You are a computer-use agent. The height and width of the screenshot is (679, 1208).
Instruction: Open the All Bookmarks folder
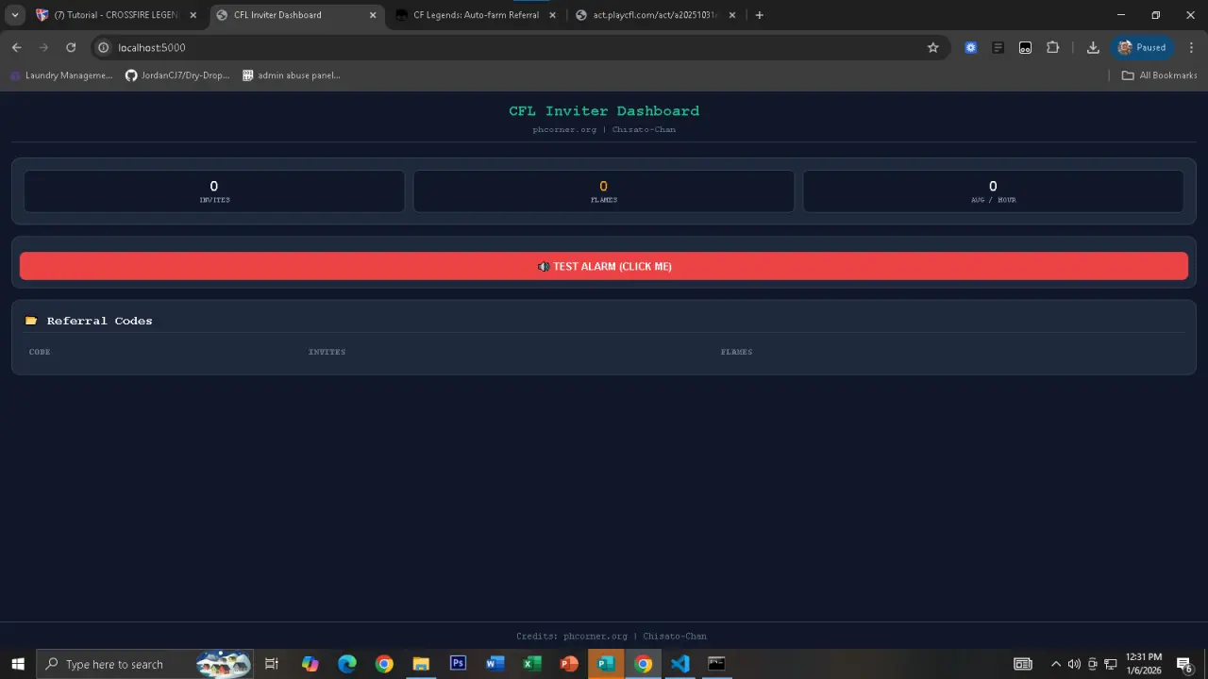[1159, 75]
